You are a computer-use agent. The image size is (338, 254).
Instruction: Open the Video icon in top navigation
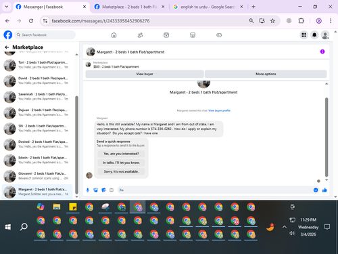pos(166,35)
